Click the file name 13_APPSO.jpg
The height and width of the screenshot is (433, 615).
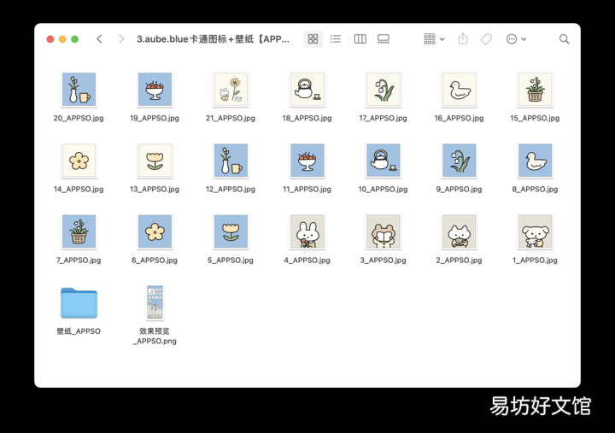pyautogui.click(x=155, y=189)
